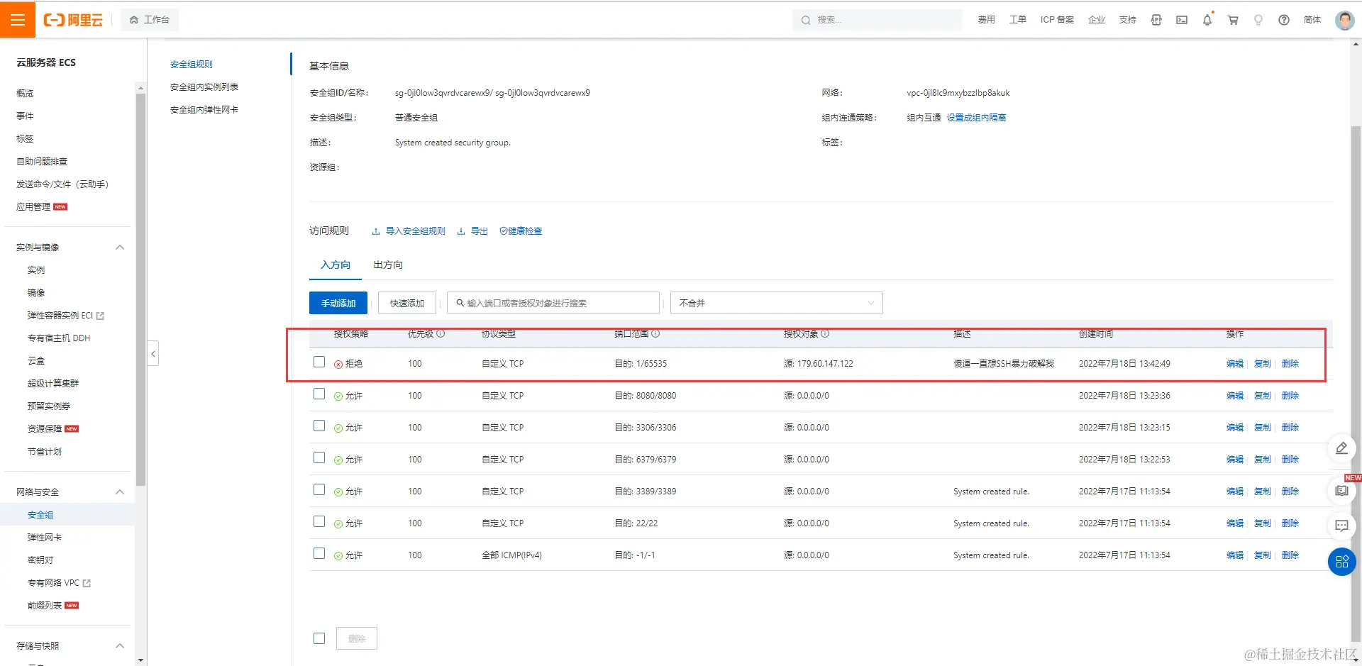Open the floating chat feedback icon
Image resolution: width=1362 pixels, height=666 pixels.
point(1341,526)
